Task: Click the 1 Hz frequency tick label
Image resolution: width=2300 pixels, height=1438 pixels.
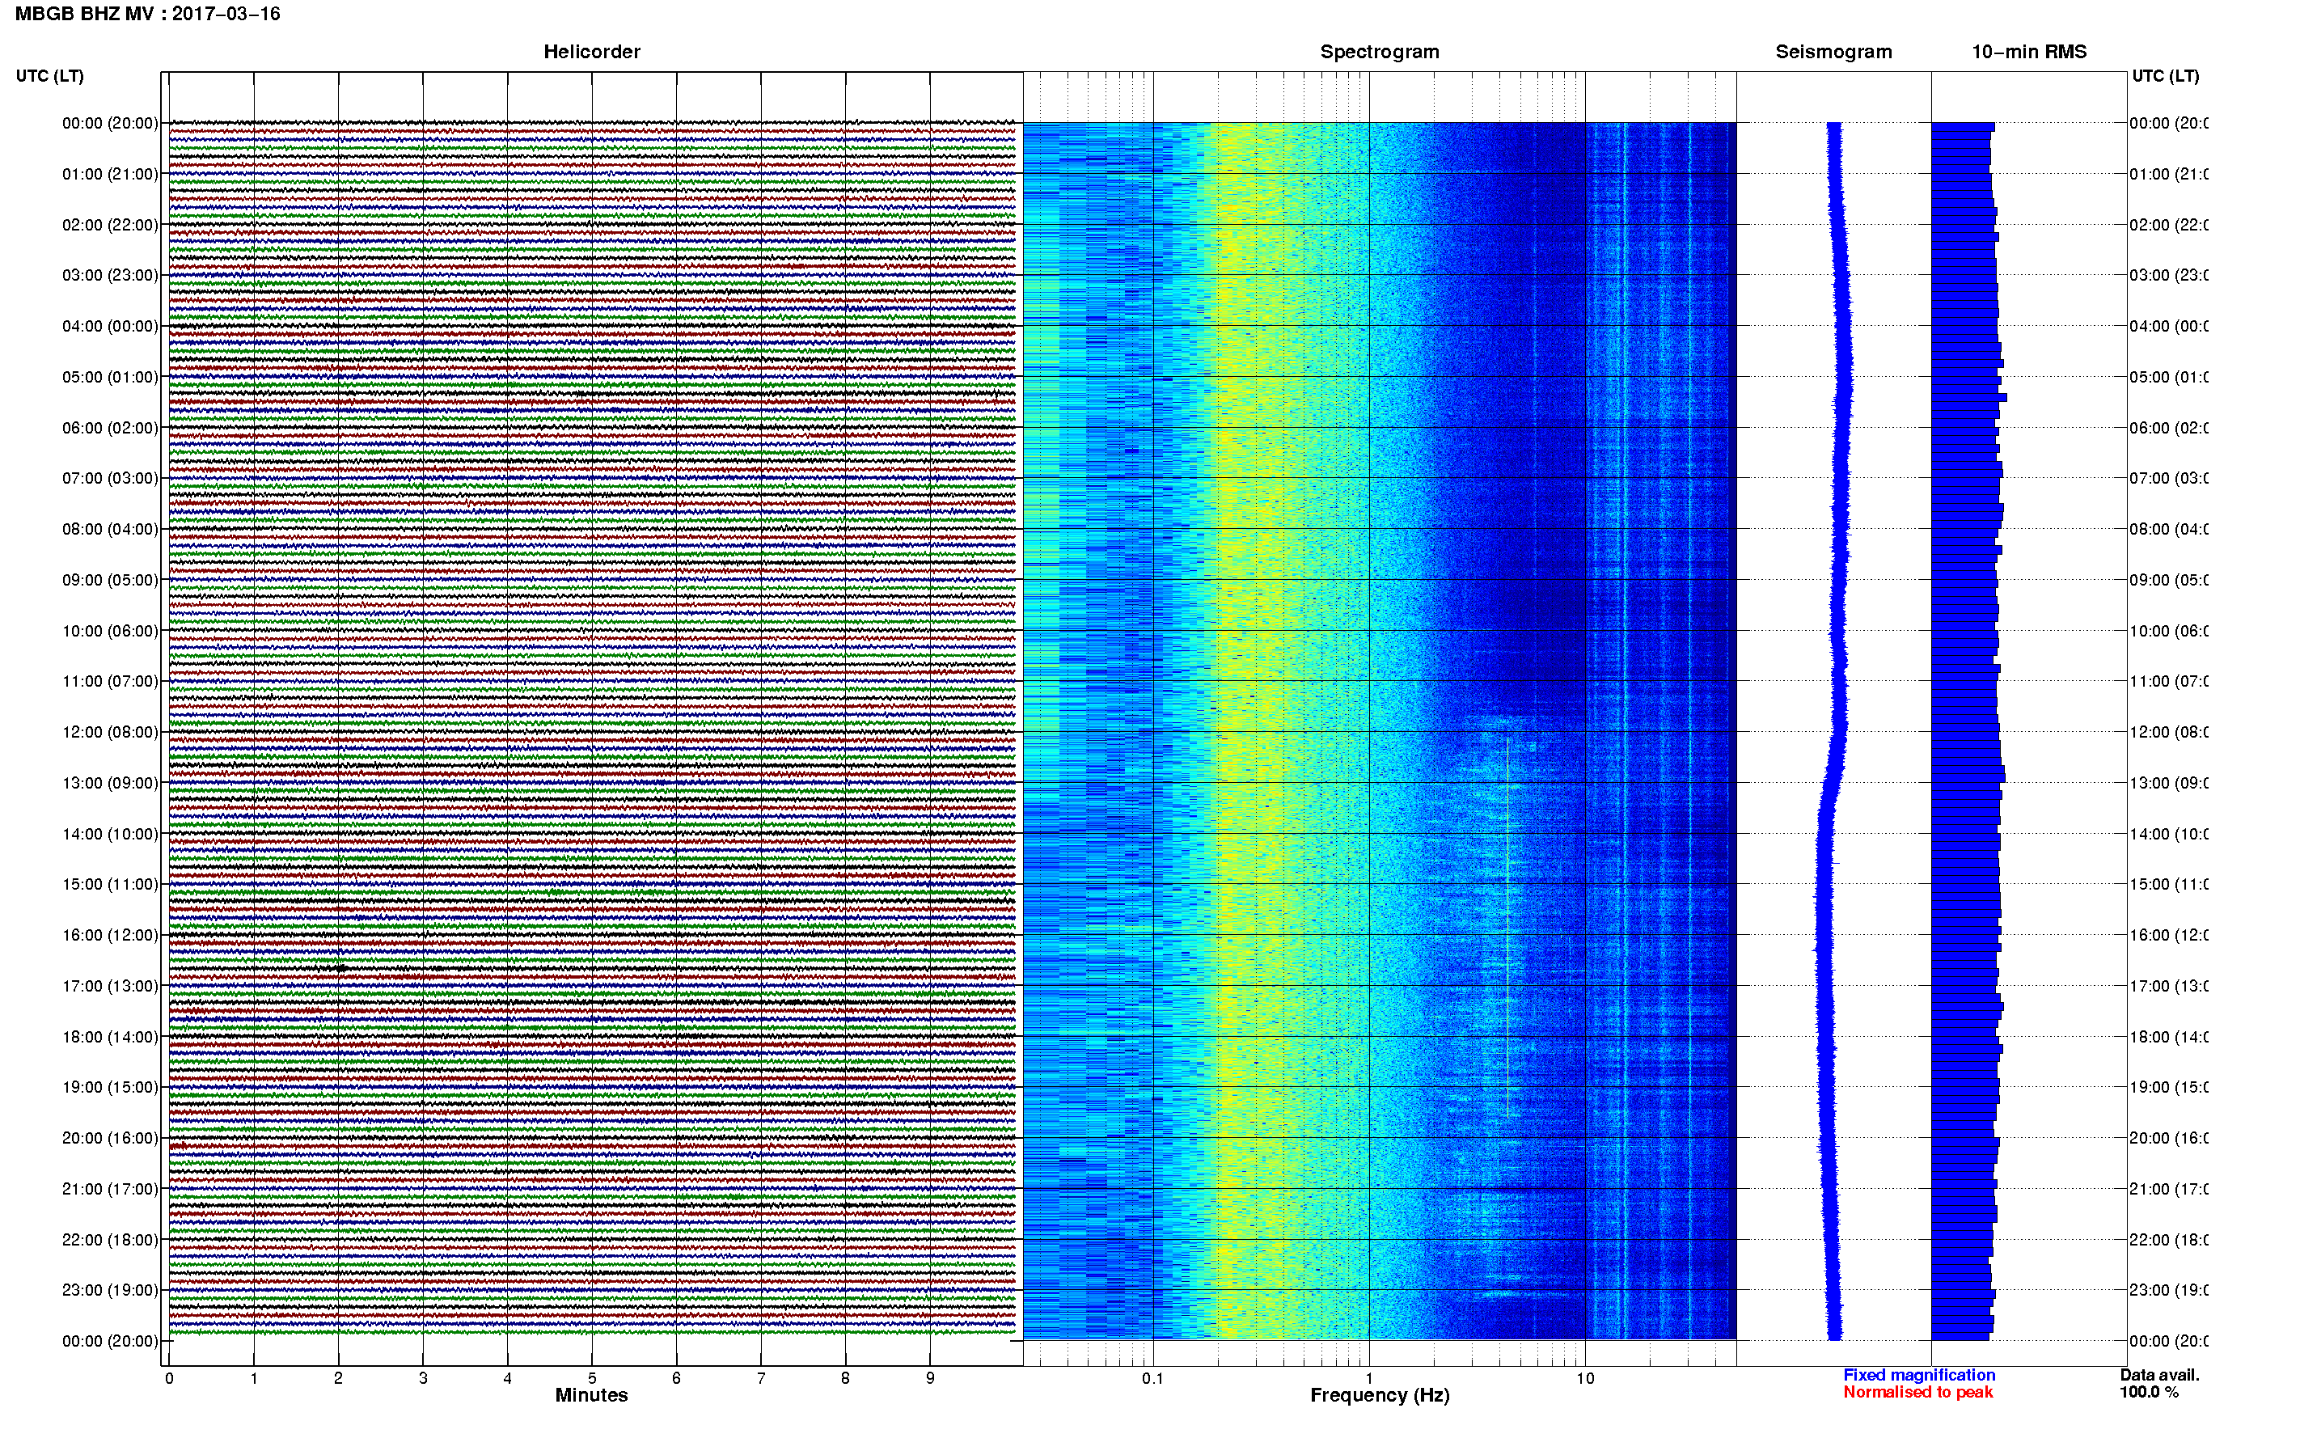Action: point(1369,1378)
